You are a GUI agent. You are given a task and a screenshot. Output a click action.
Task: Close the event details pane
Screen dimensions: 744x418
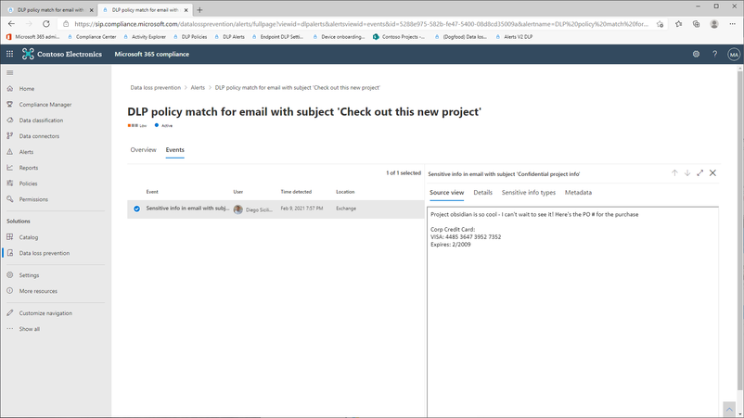[712, 173]
